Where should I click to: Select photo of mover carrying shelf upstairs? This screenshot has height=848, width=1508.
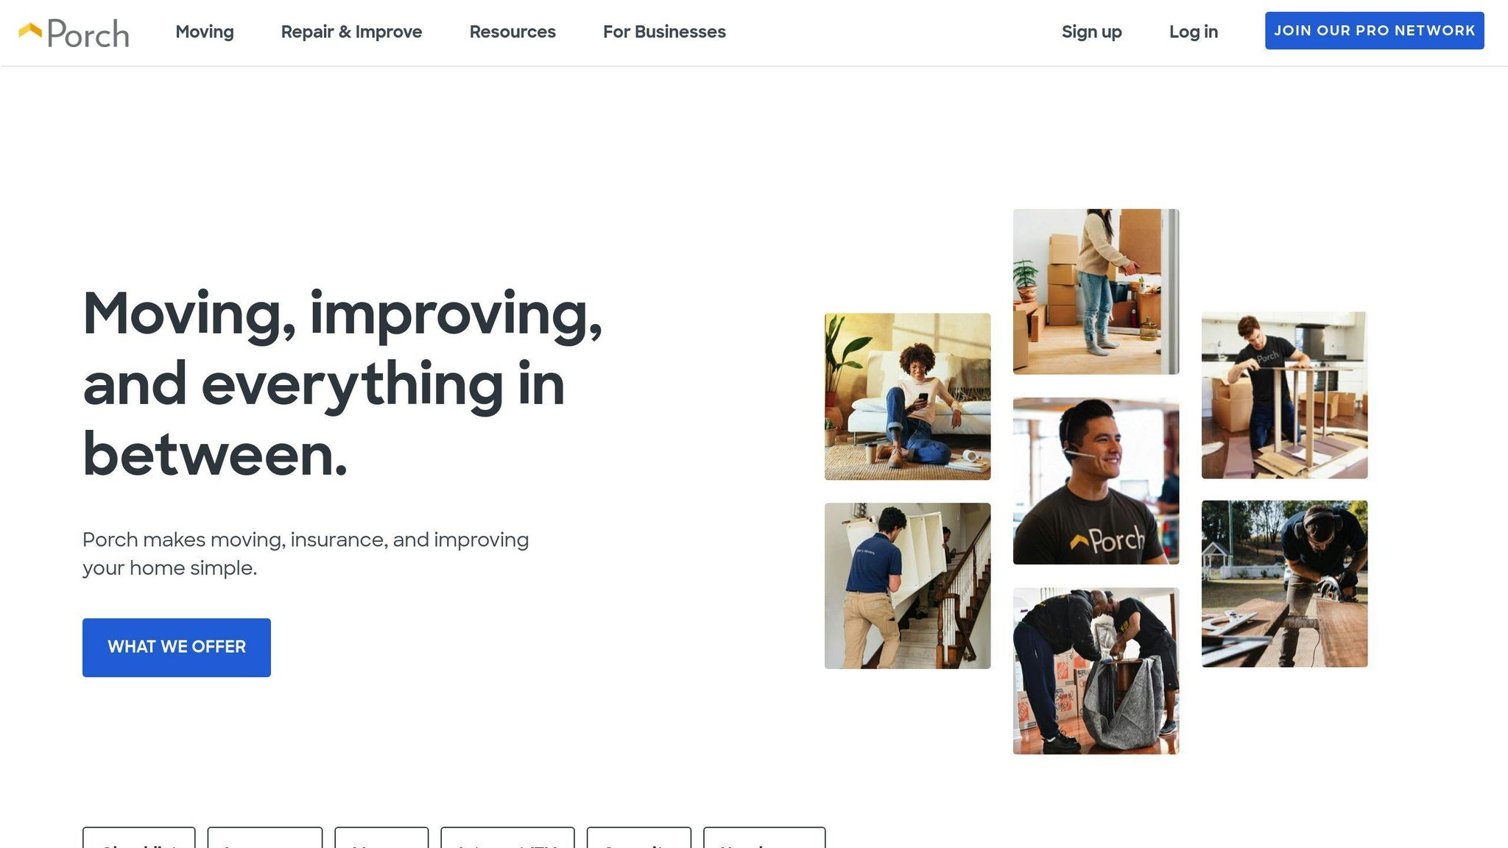click(907, 586)
